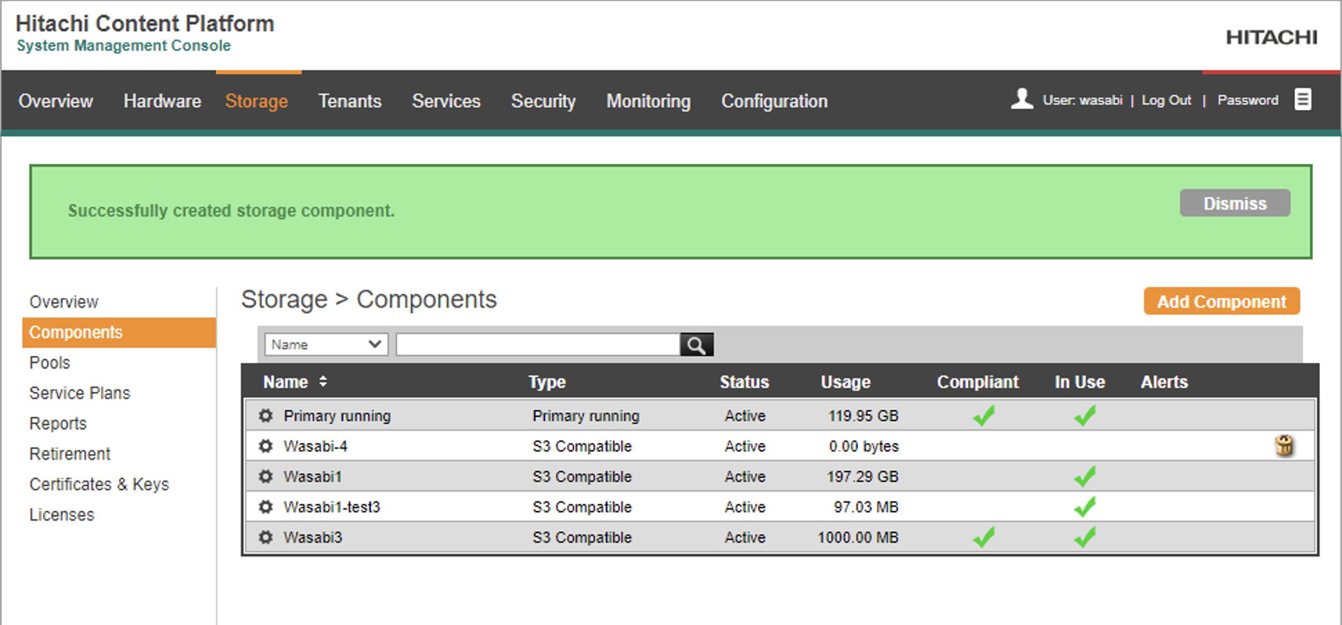Viewport: 1342px width, 625px height.
Task: Open the Storage menu
Action: pos(257,101)
